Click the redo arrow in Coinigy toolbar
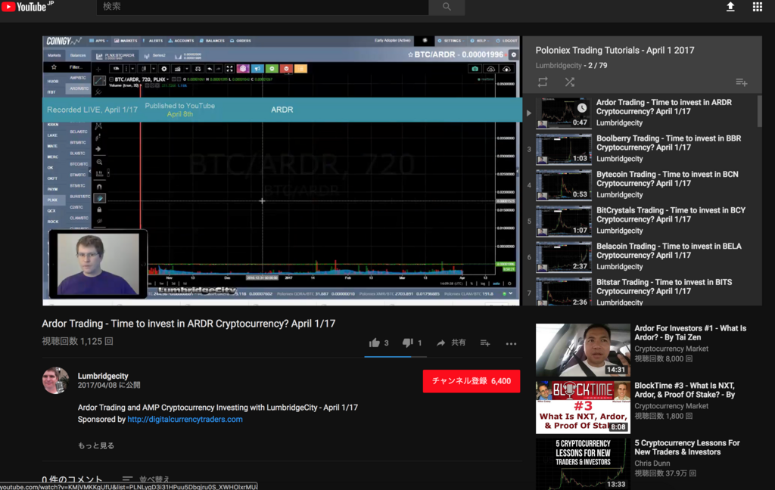This screenshot has width=775, height=490. point(219,69)
